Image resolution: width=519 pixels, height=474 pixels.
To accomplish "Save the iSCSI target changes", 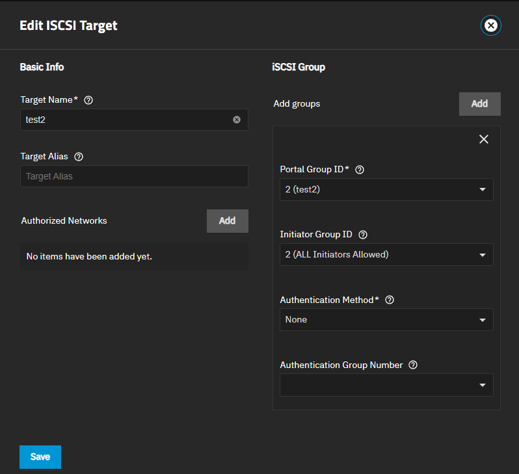I will (40, 457).
